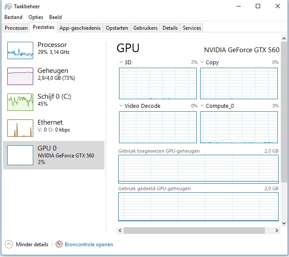Click 'Gebruik toegewezen GPU-geheugen' label

(x=159, y=151)
